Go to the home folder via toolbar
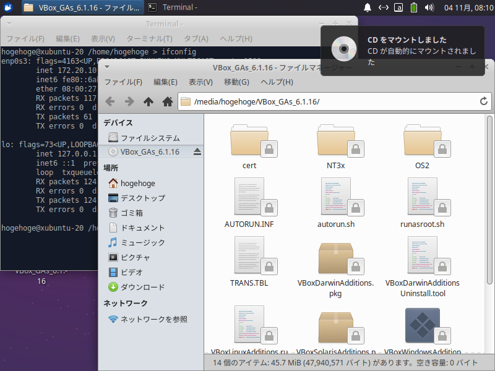495x371 pixels. click(x=168, y=101)
